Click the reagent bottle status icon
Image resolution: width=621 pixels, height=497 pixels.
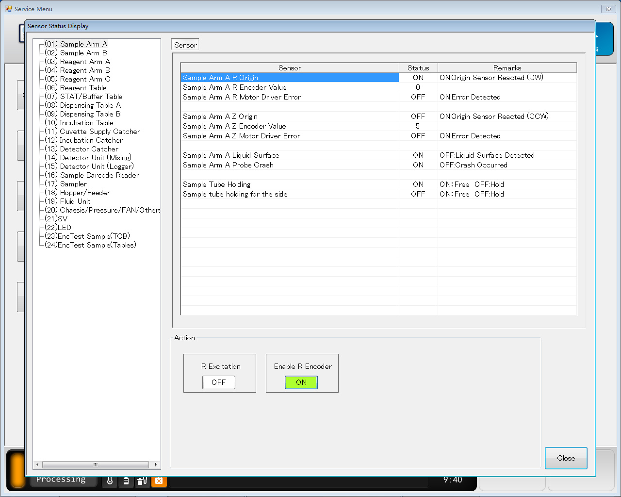[x=126, y=481]
